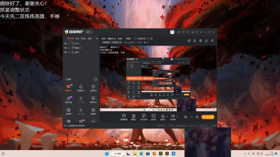Open the headset customer service icon

point(179,32)
